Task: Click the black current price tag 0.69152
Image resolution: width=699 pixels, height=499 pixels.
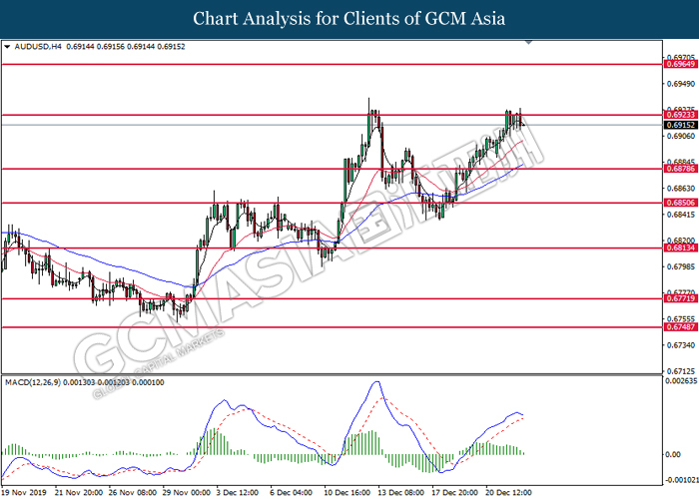Action: (x=680, y=125)
